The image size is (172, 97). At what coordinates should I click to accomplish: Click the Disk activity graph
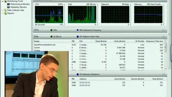(x=82, y=15)
